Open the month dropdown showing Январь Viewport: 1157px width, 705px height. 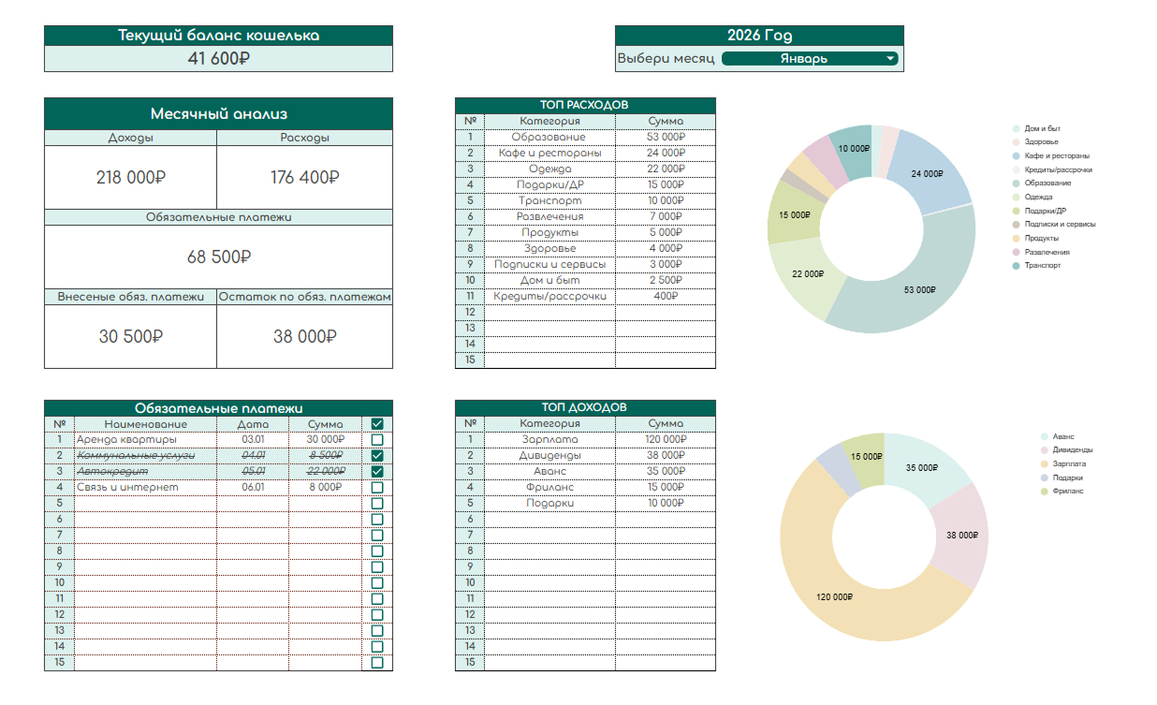click(888, 59)
